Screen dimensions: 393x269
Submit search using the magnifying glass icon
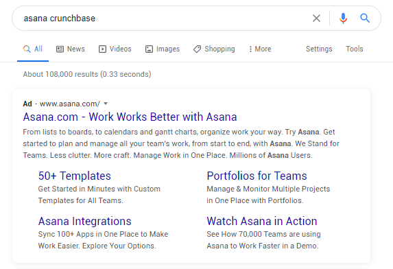365,19
